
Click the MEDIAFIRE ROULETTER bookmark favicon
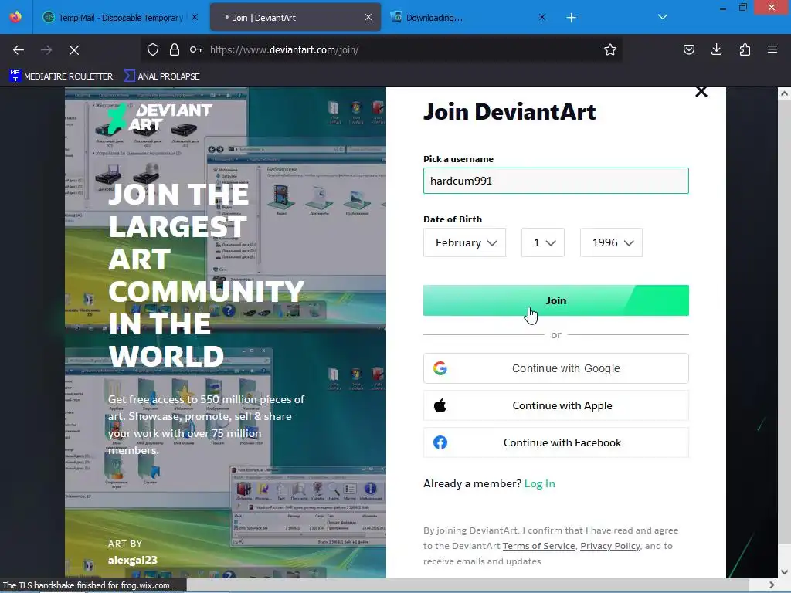[x=15, y=76]
